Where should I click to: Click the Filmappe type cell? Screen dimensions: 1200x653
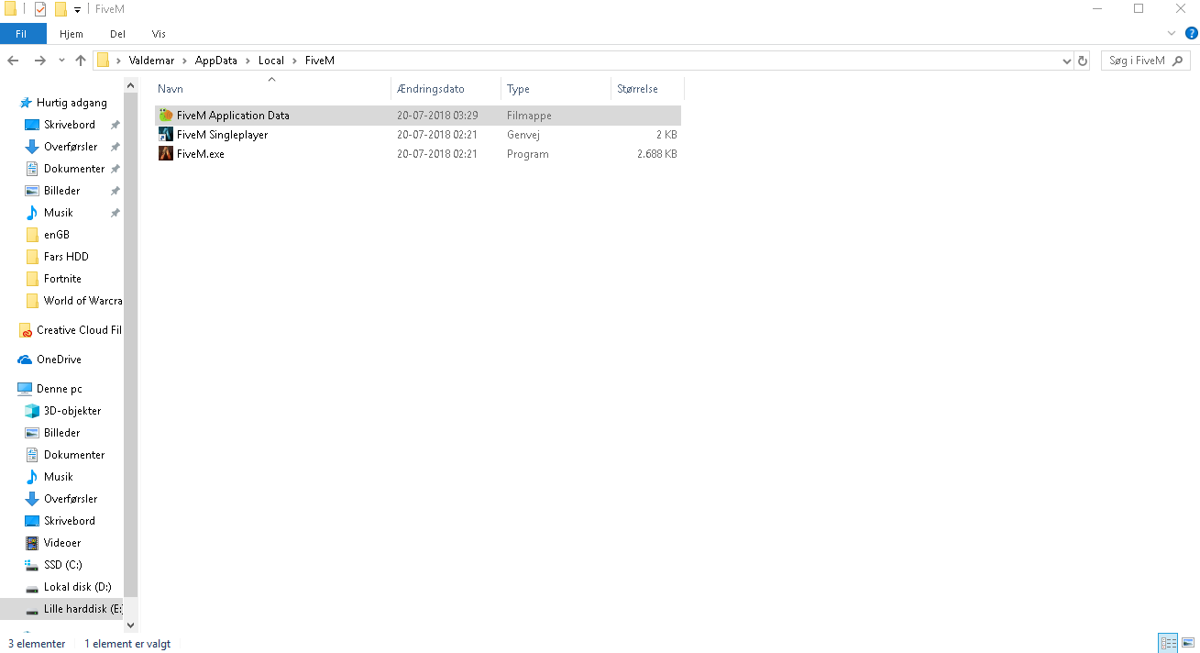(x=529, y=116)
